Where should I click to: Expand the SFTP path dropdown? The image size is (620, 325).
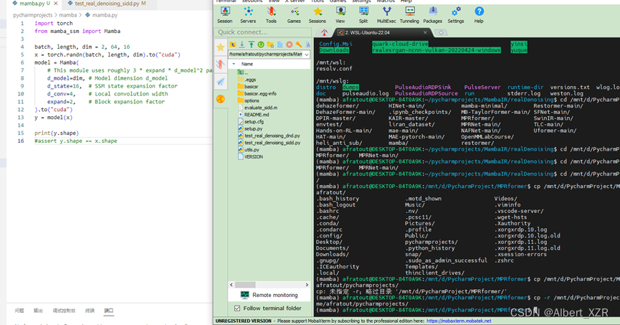click(x=307, y=55)
